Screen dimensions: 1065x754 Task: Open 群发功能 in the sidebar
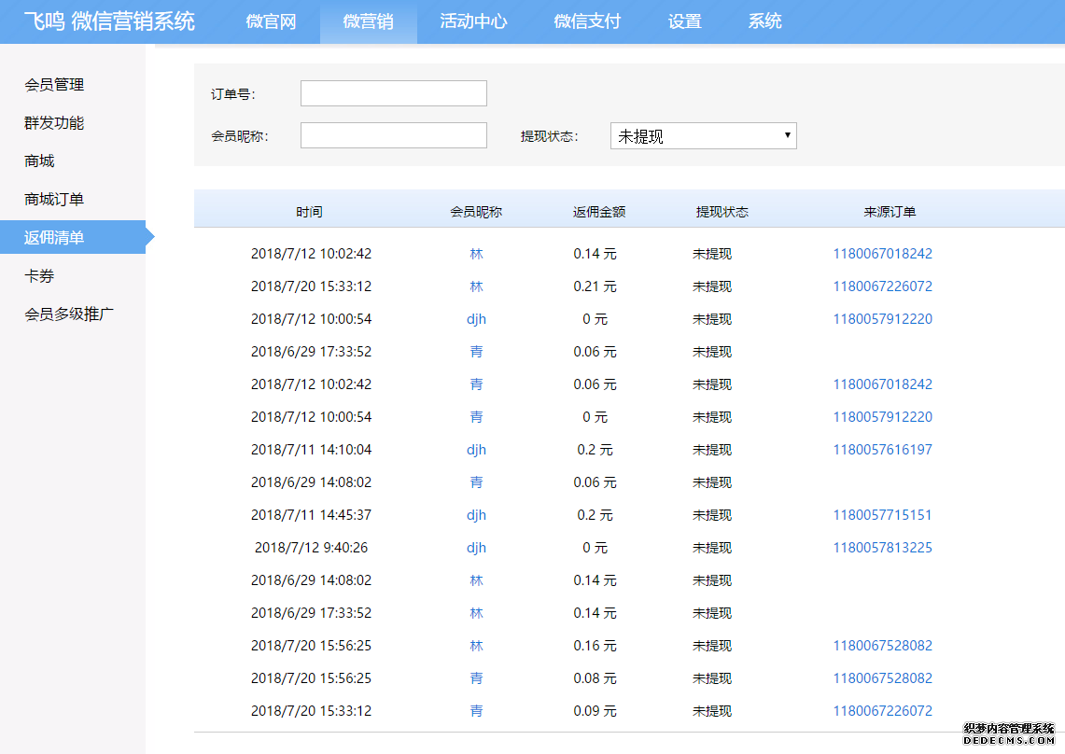(x=54, y=123)
